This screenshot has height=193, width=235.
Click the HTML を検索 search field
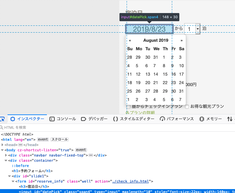coord(117,127)
